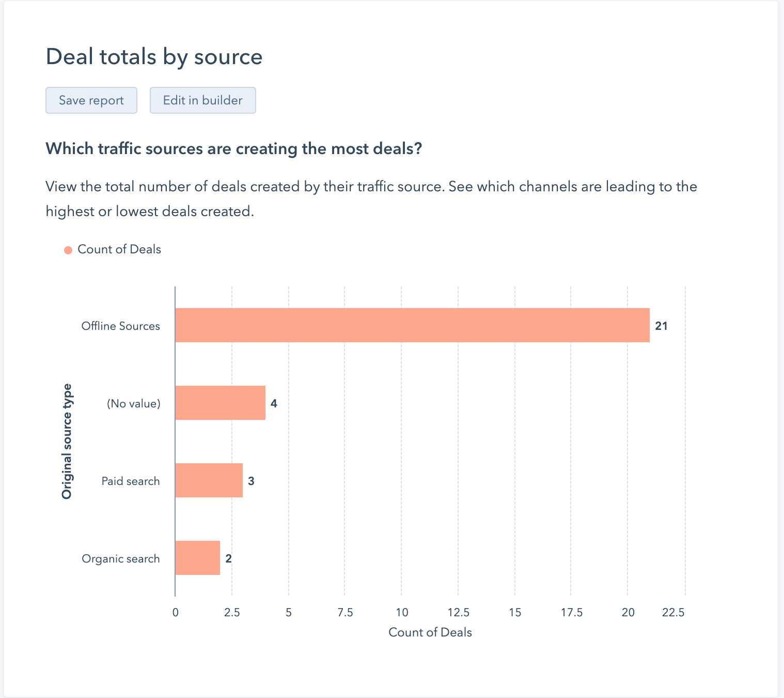Click the Paid search bar
784x698 pixels.
[209, 480]
